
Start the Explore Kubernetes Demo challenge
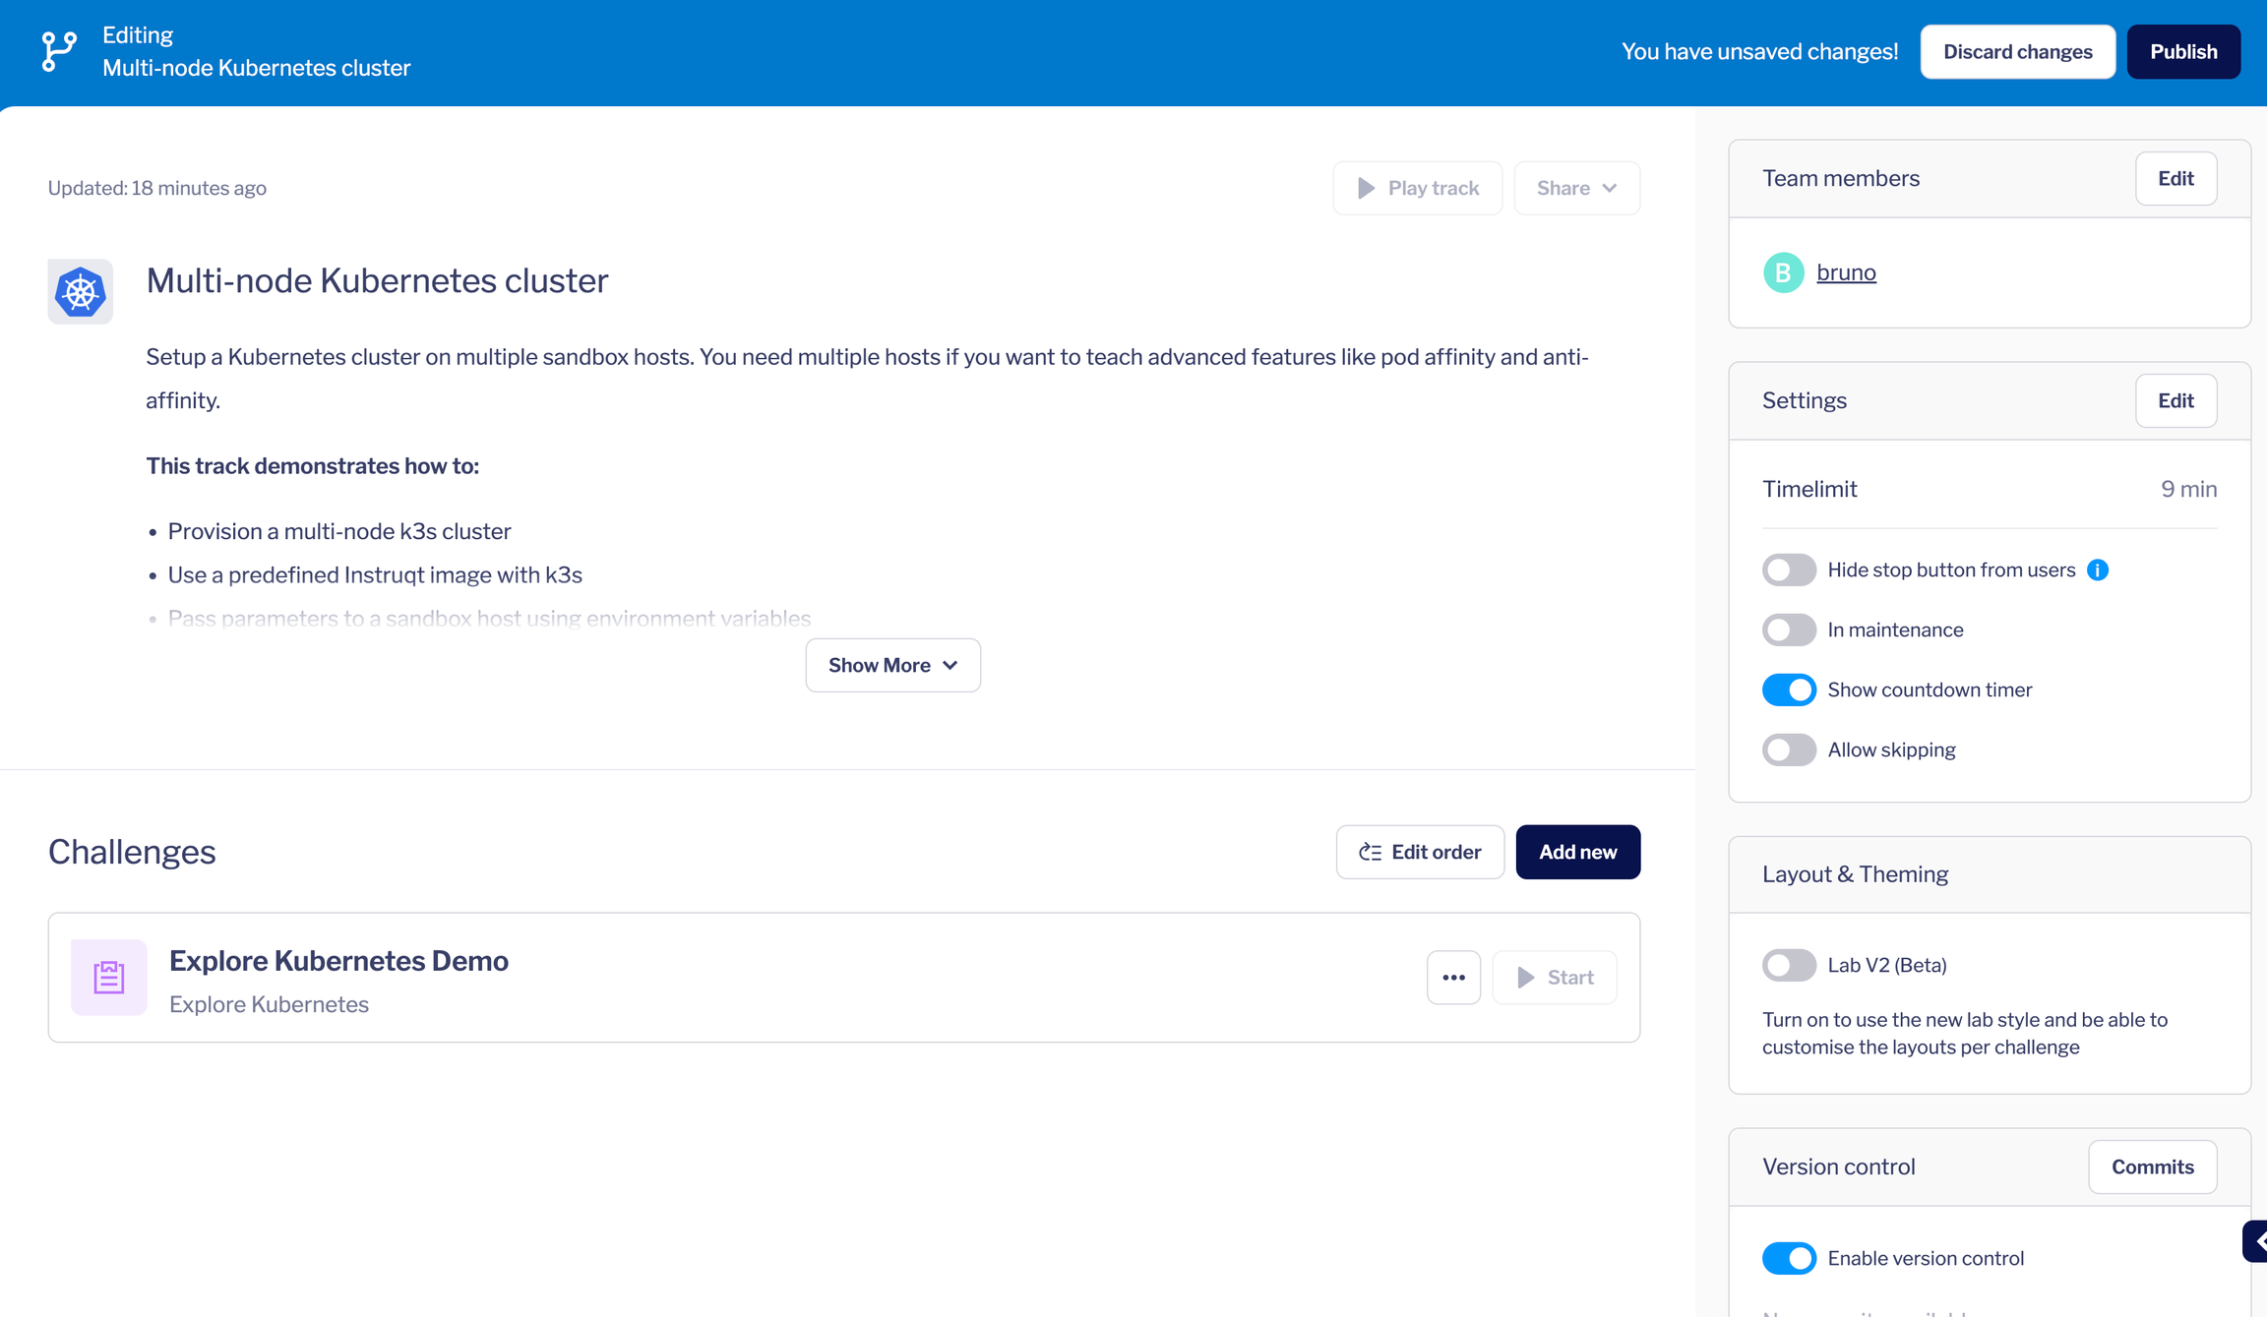coord(1555,977)
